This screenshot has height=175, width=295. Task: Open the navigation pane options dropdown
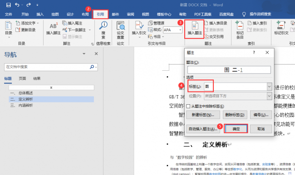(84, 54)
